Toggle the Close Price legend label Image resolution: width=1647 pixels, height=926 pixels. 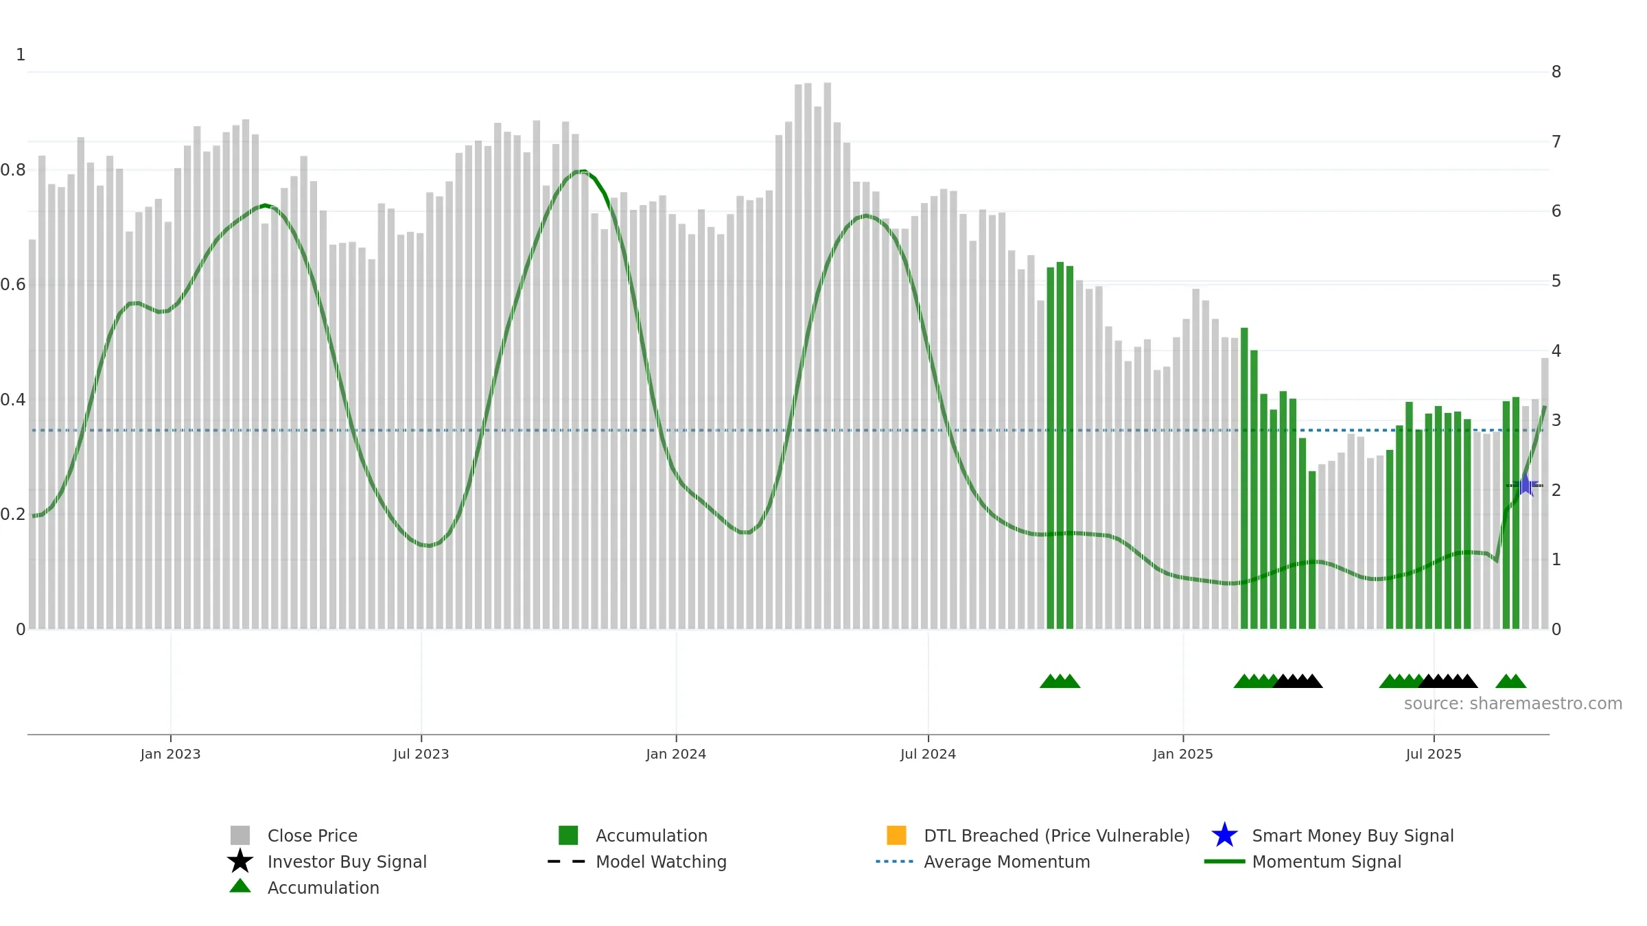312,835
